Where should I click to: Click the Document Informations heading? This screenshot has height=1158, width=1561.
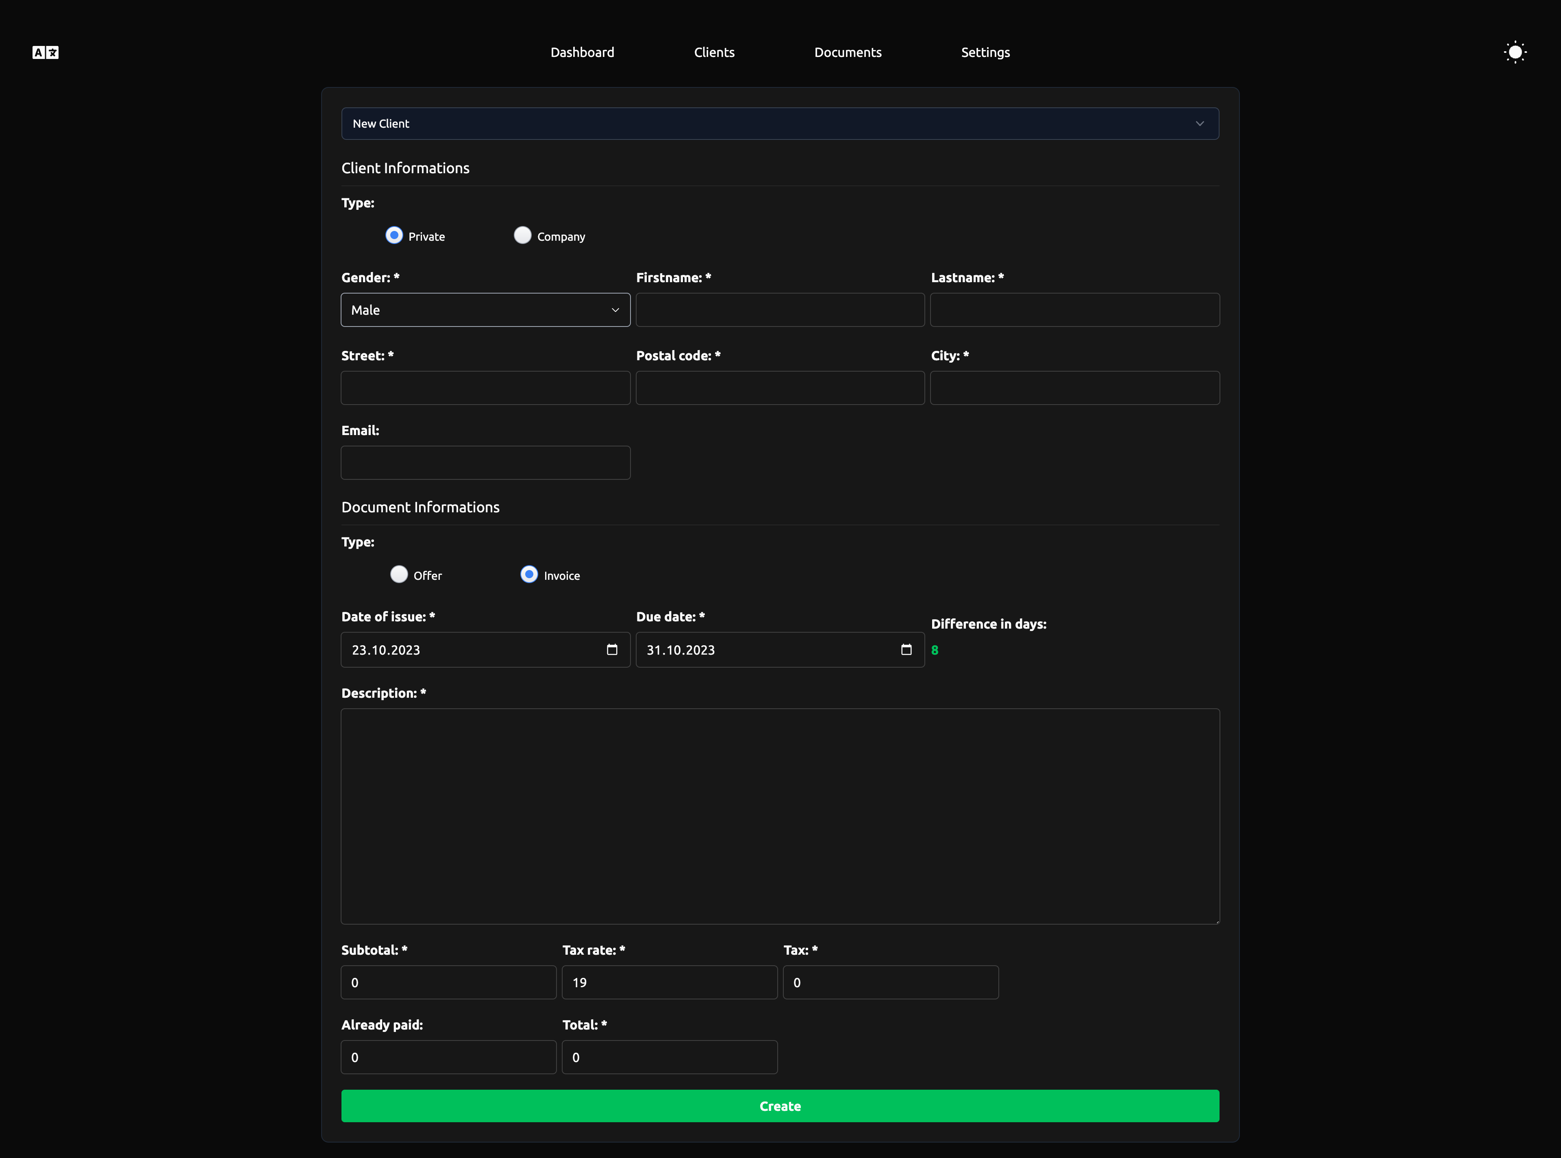[420, 507]
